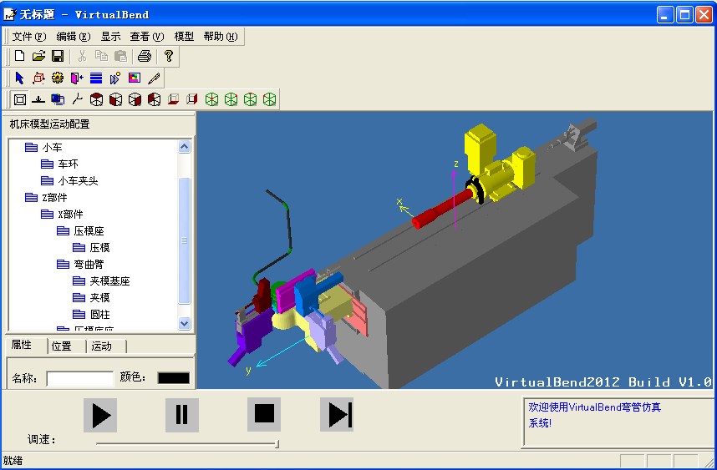Click the tree scrollbar down arrow

185,323
